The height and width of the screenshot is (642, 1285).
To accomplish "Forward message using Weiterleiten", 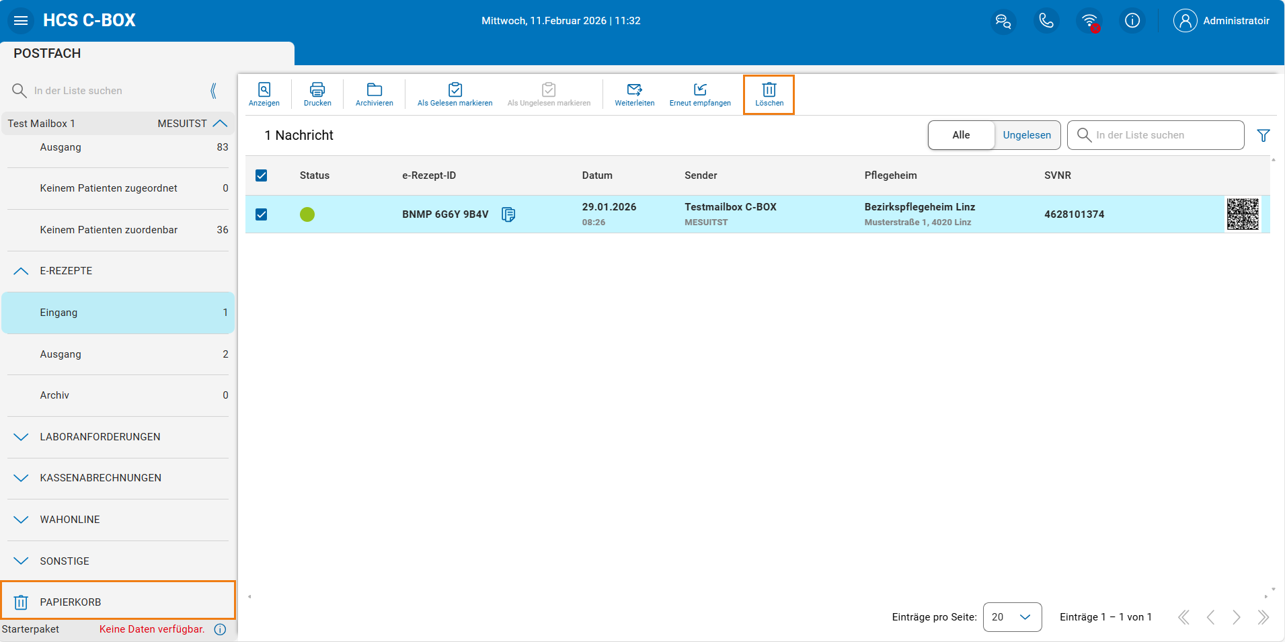I will (635, 94).
